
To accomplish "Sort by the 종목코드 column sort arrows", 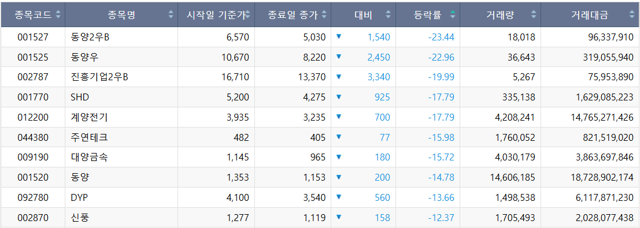I will [x=58, y=15].
